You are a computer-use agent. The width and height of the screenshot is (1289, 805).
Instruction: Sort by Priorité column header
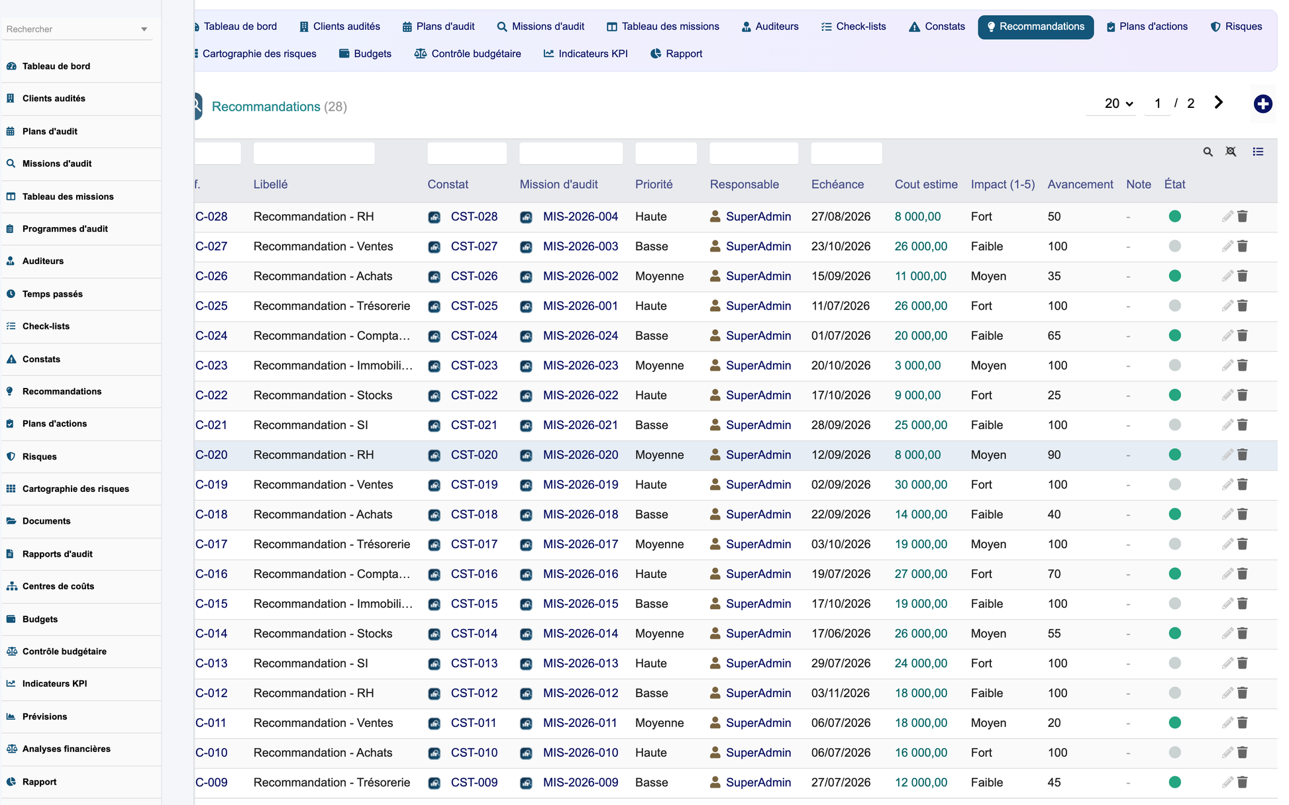point(654,185)
